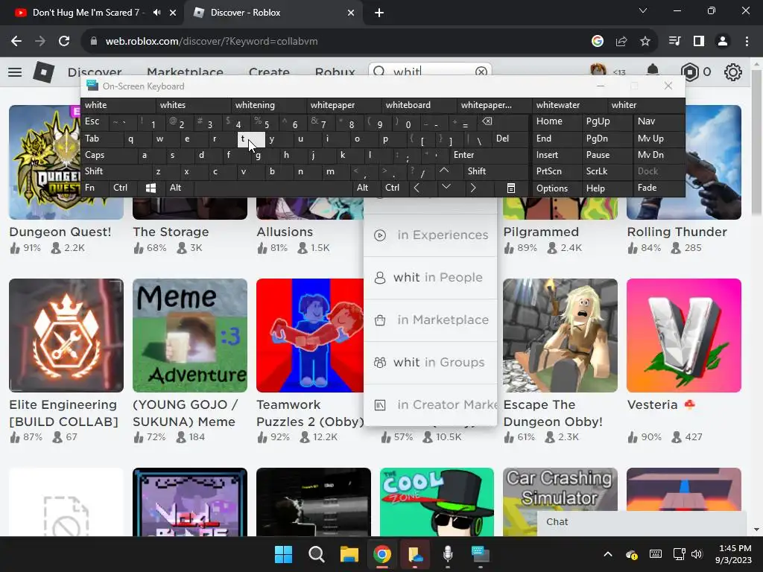Open the Dungeon Quest! game title
The height and width of the screenshot is (572, 763).
tap(60, 232)
